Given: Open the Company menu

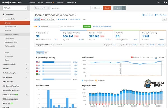Looking at the screenshot, I should (60, 2).
